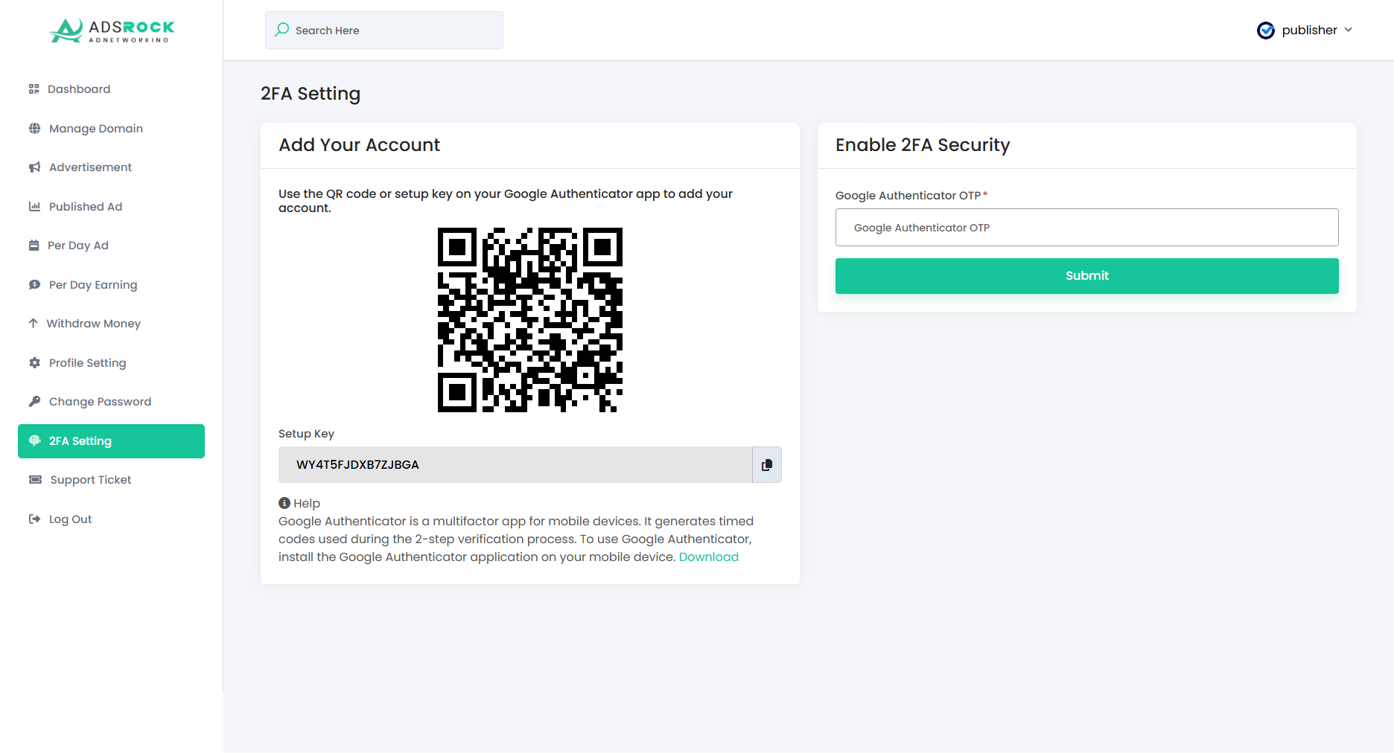Follow the Download link for Authenticator

(708, 557)
